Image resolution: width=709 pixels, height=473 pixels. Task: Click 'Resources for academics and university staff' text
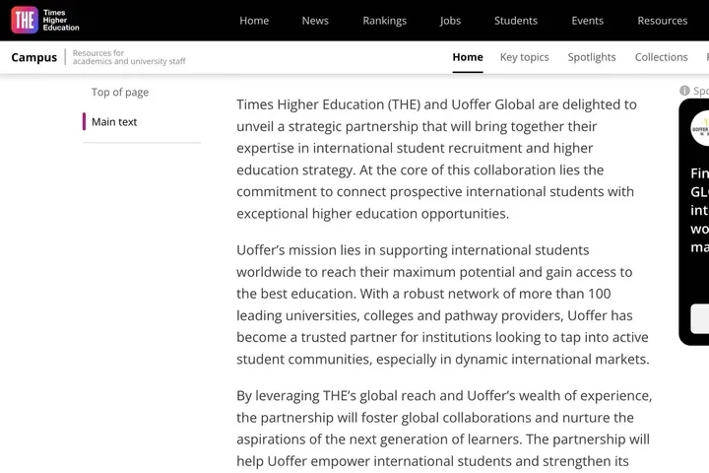point(129,57)
